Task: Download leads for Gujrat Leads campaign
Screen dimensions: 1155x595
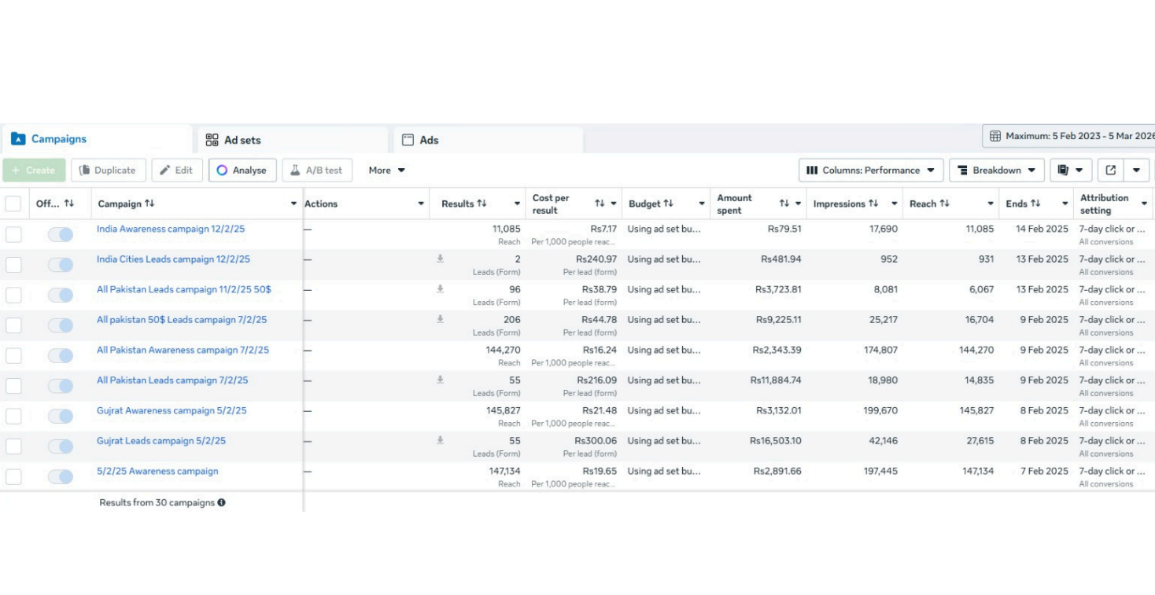Action: 441,440
